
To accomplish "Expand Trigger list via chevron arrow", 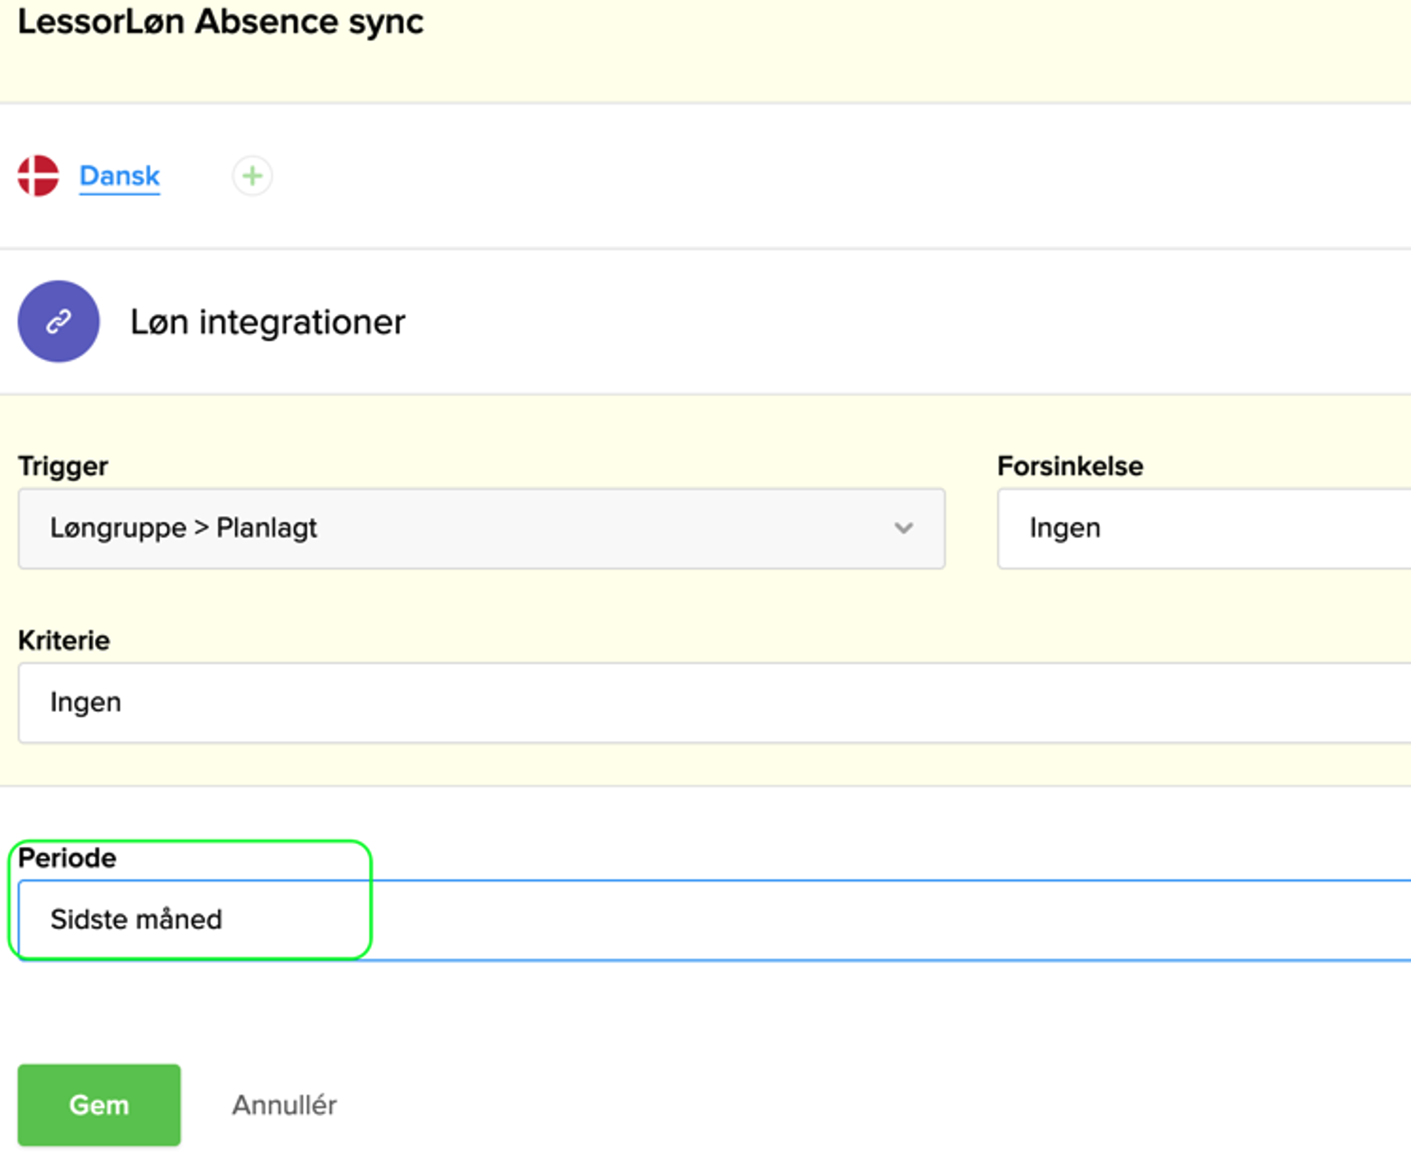I will coord(903,529).
